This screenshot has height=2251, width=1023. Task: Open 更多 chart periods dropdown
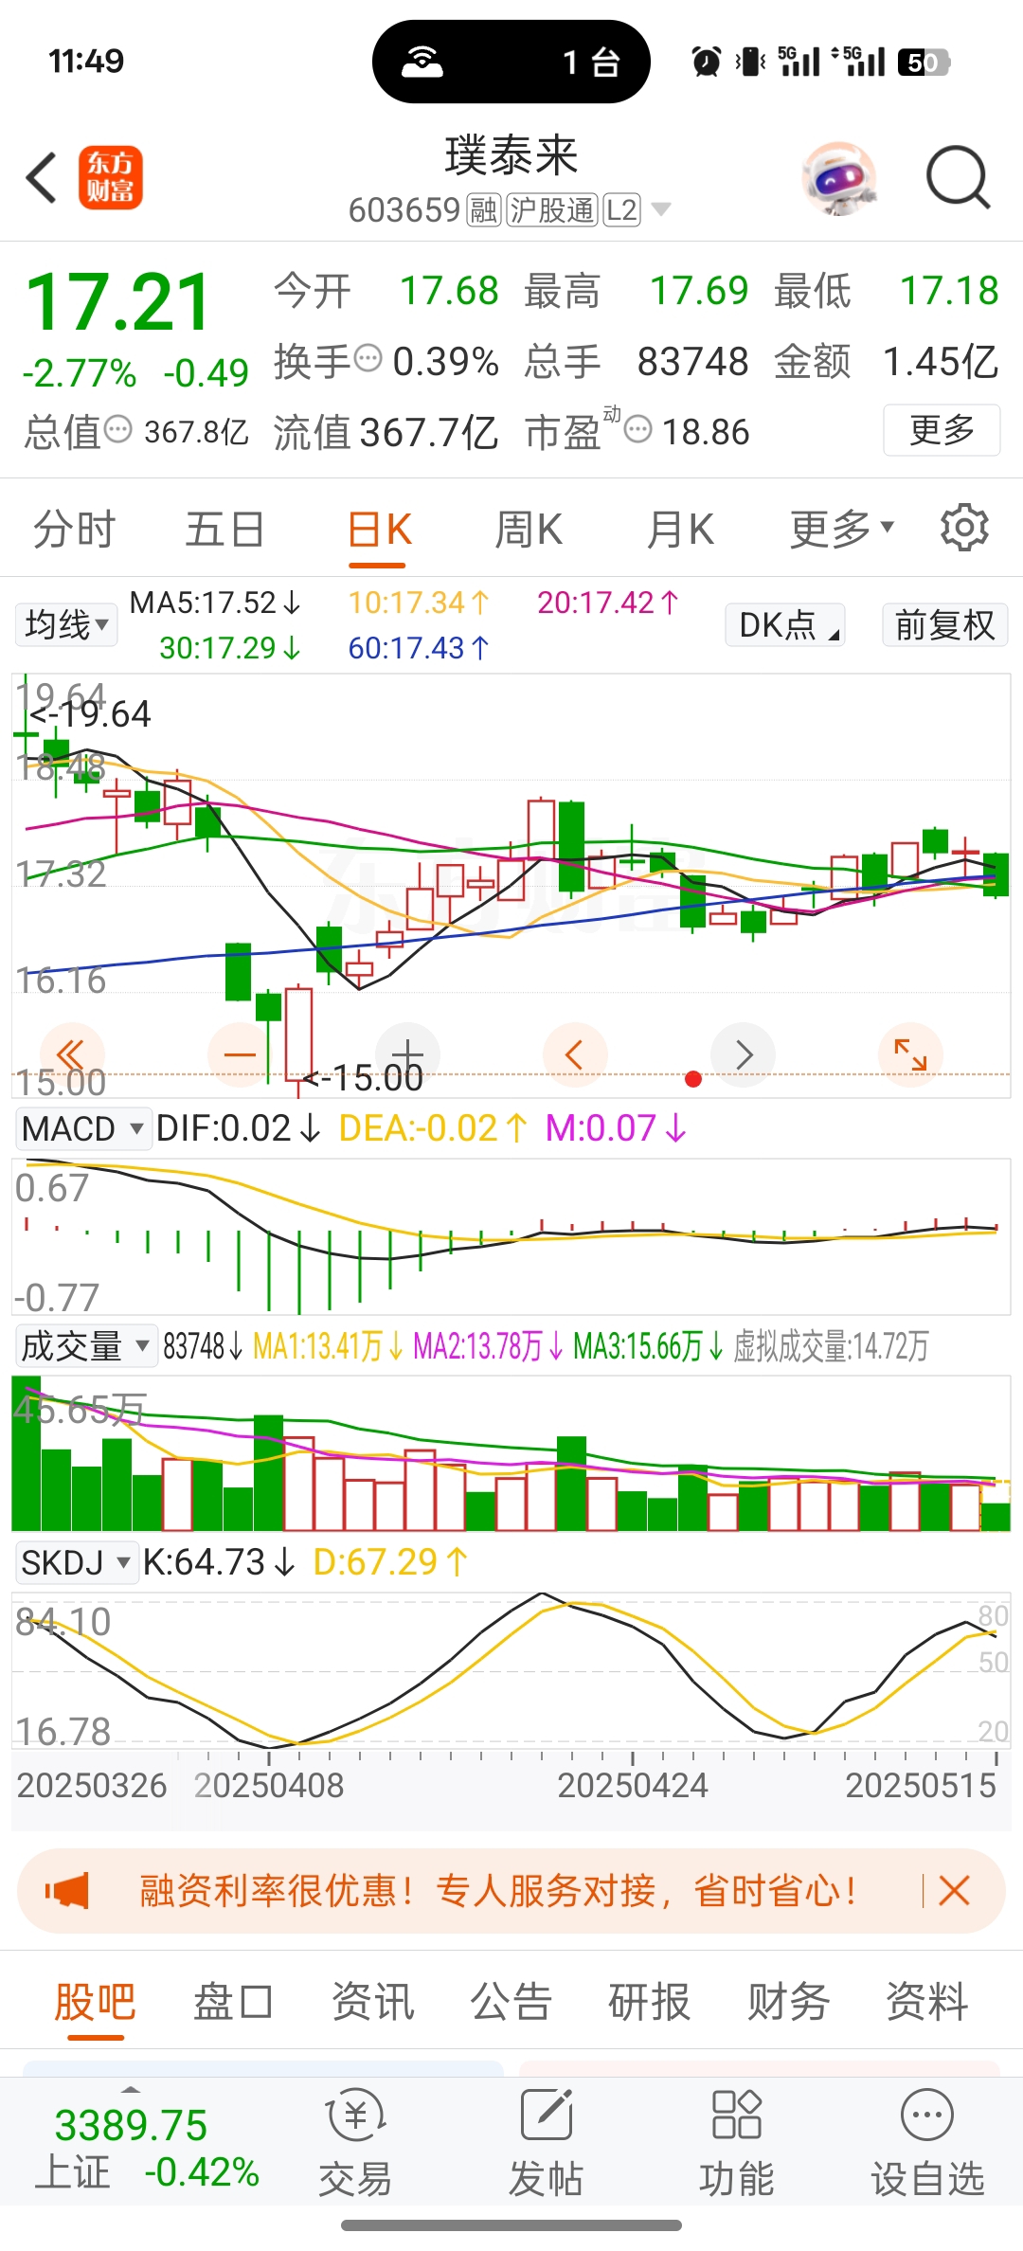842,528
